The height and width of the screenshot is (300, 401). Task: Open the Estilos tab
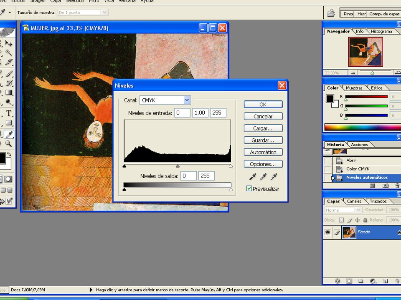pyautogui.click(x=377, y=88)
